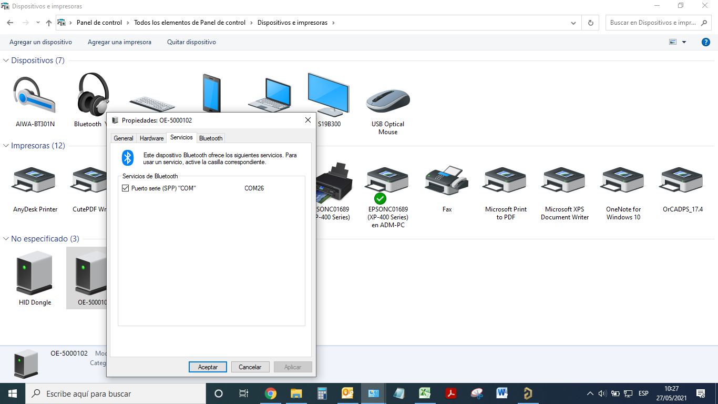Screen dimensions: 718x404
Task: Select EPSONC01689 printer on ADM-PC
Action: (x=388, y=197)
